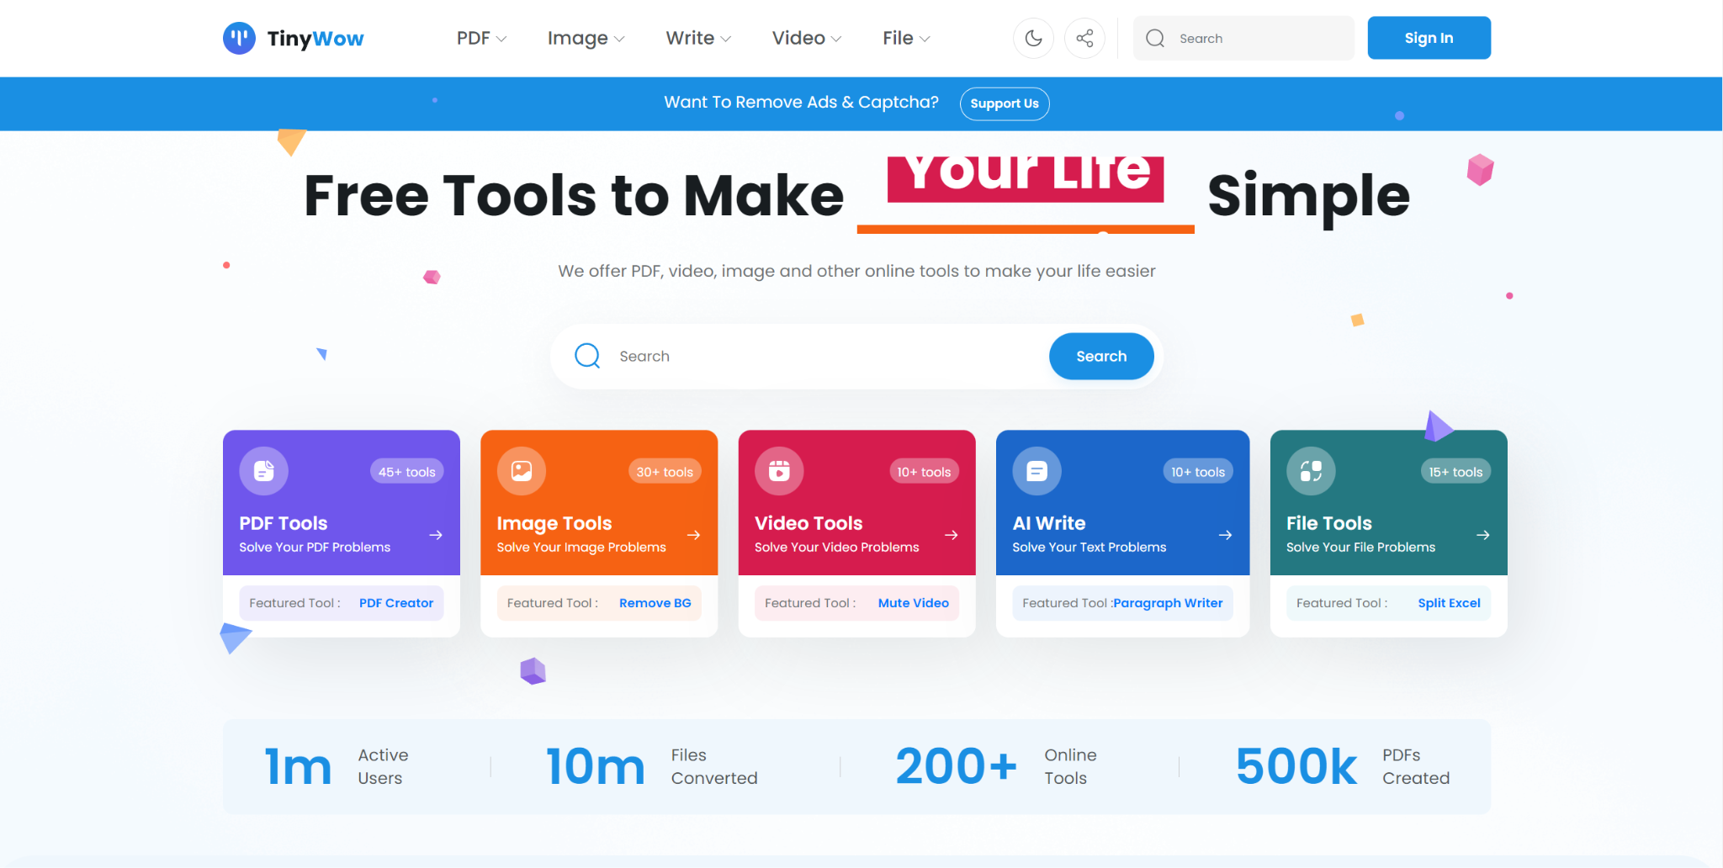The image size is (1723, 868).
Task: Open the Paragraph Writer featured tool
Action: pos(1168,602)
